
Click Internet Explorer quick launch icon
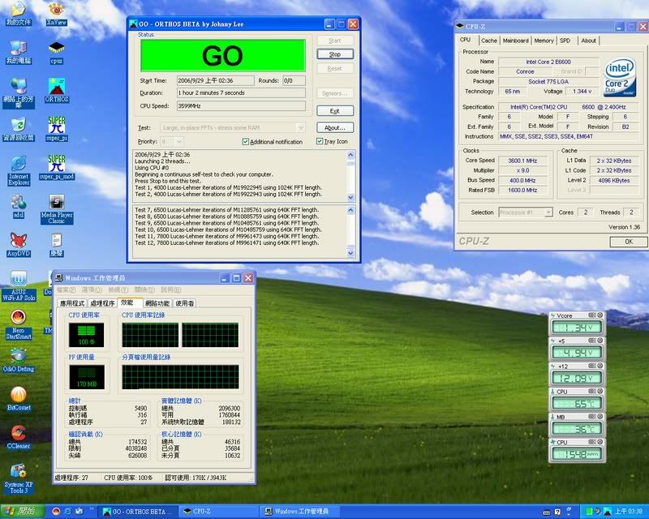click(x=67, y=512)
